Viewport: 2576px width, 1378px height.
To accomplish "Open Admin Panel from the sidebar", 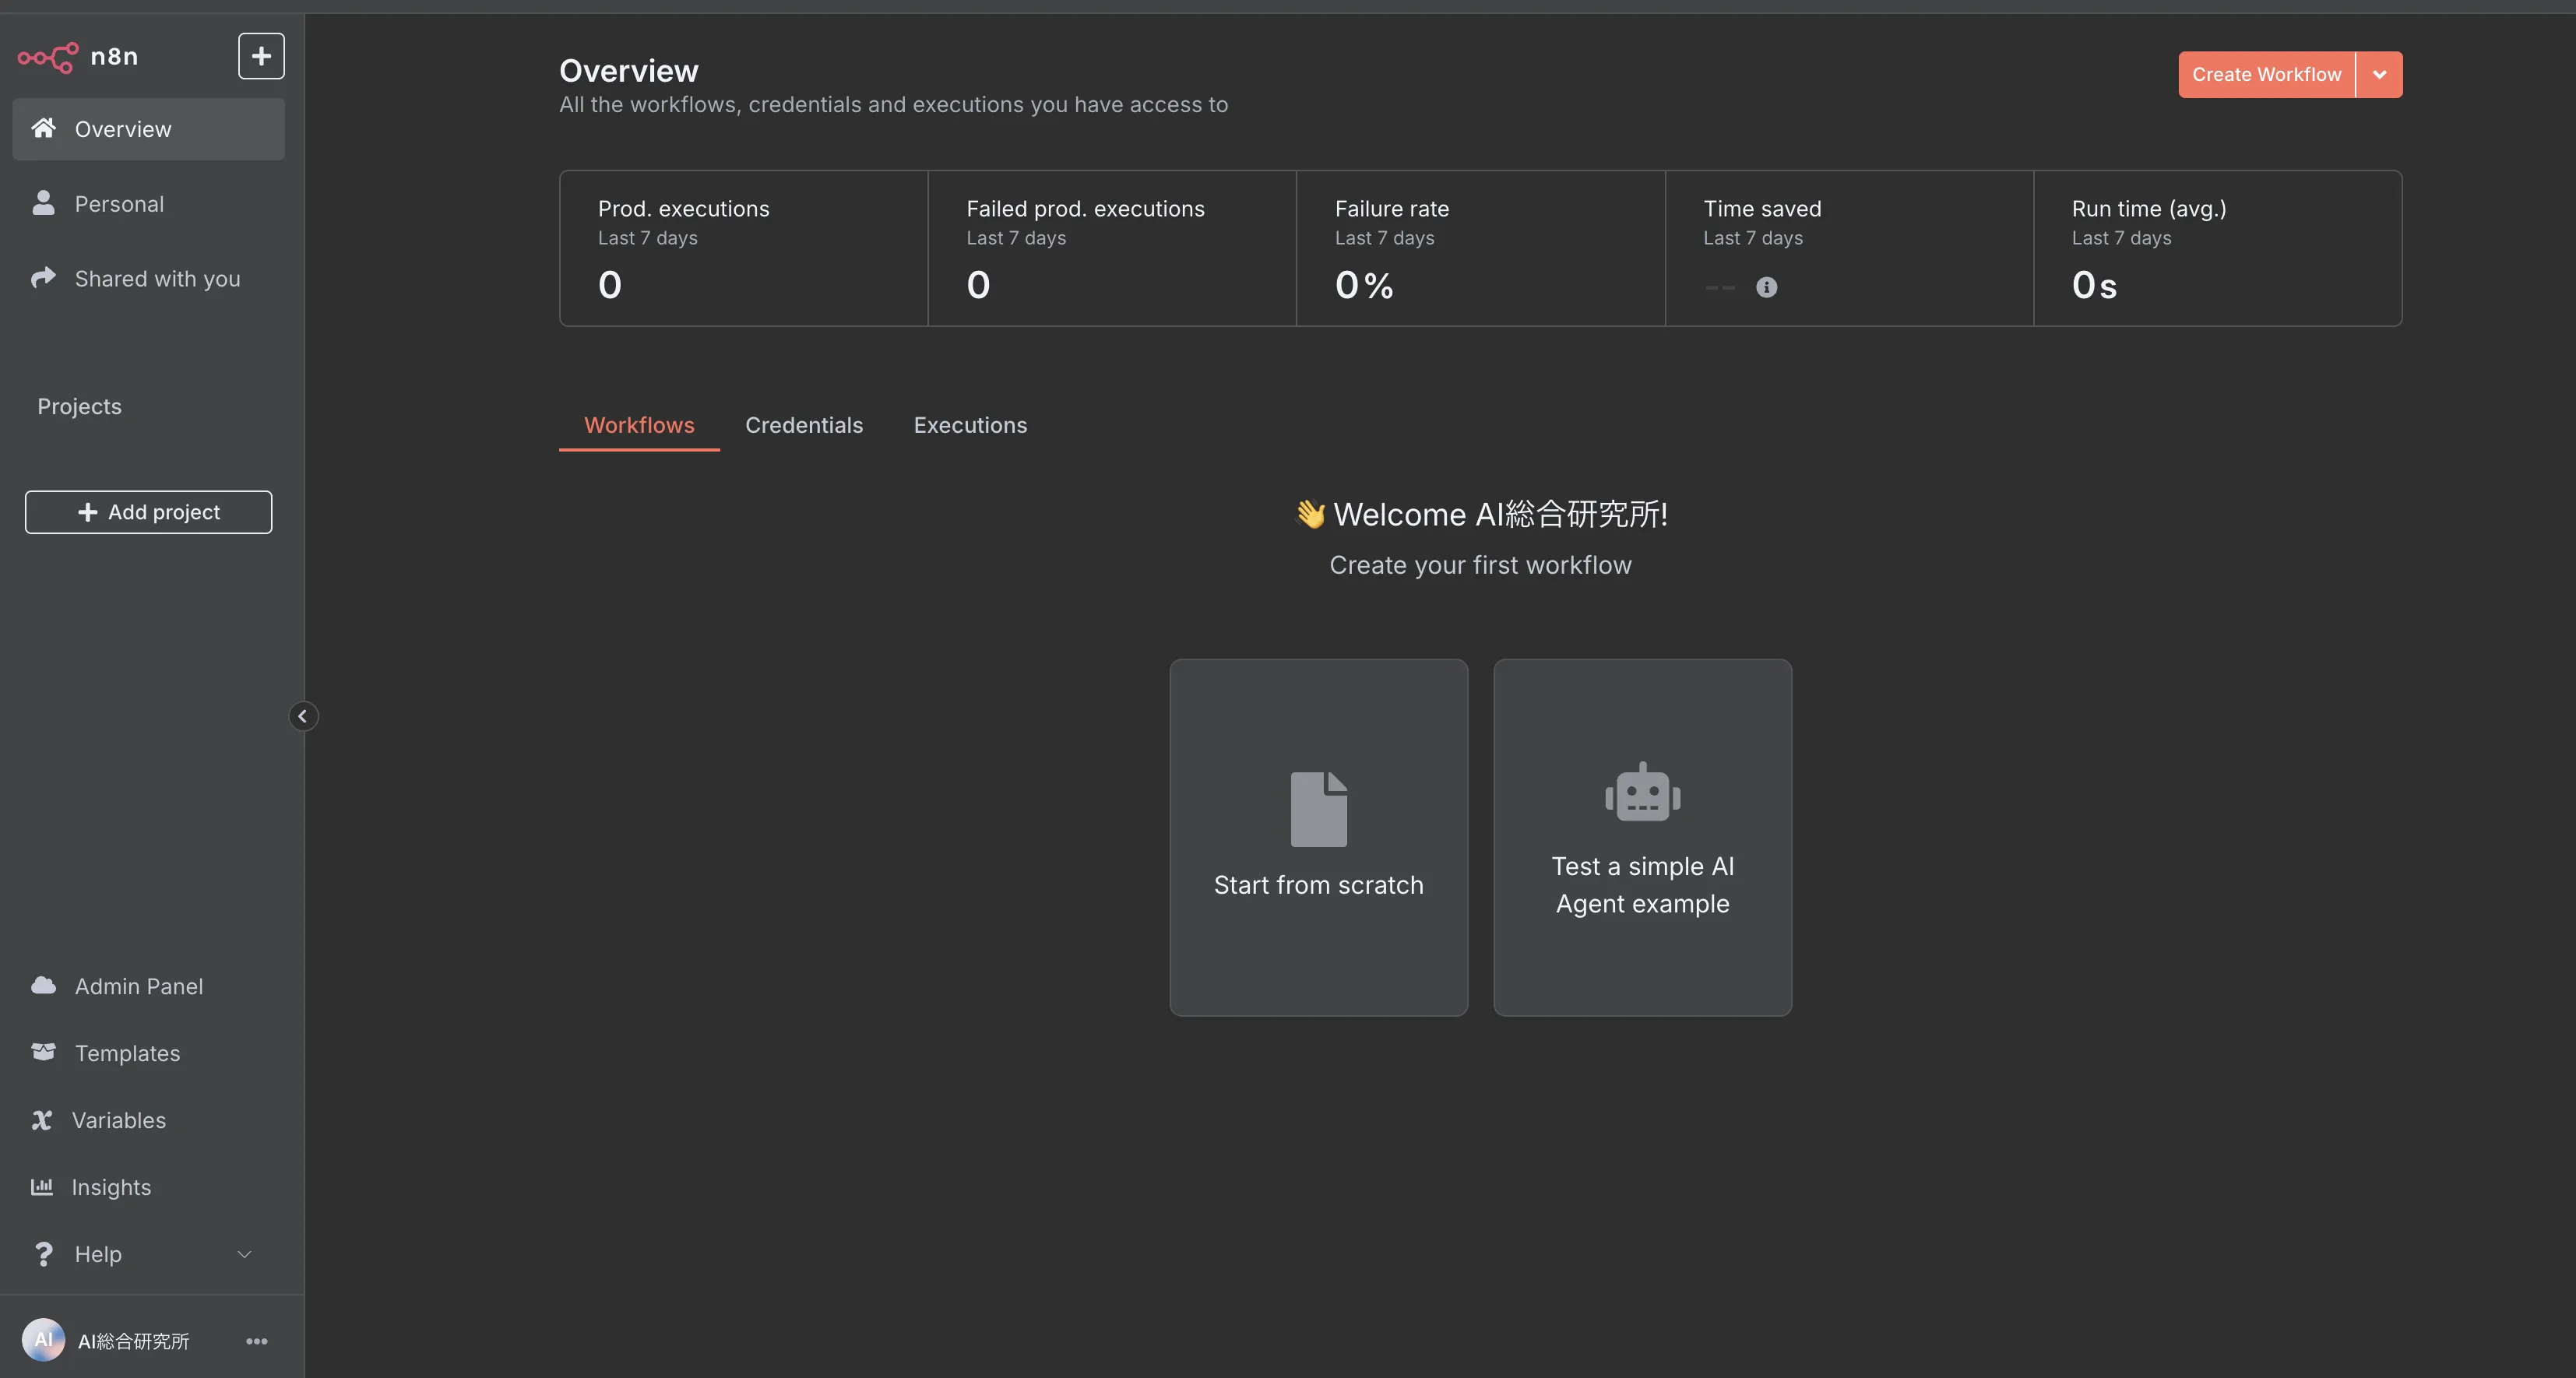I will pyautogui.click(x=148, y=986).
